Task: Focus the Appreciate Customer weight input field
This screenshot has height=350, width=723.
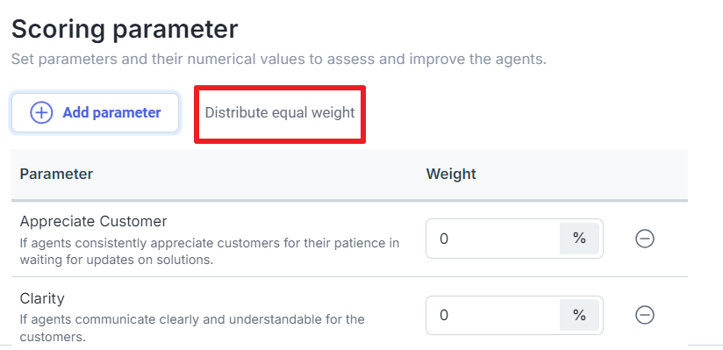Action: (x=492, y=239)
